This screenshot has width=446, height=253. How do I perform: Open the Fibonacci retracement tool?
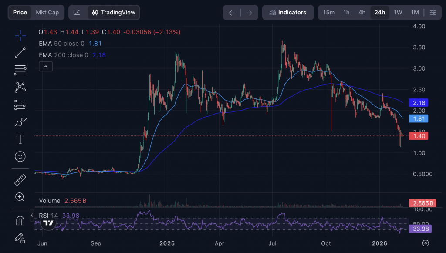coord(20,70)
